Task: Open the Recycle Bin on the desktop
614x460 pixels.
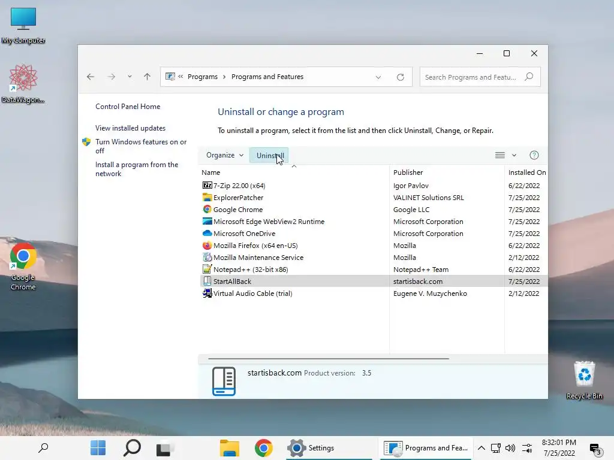Action: [584, 380]
